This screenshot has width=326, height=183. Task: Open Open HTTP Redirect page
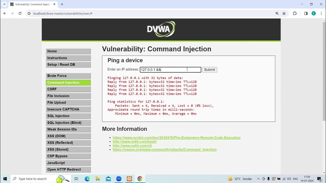click(x=68, y=170)
